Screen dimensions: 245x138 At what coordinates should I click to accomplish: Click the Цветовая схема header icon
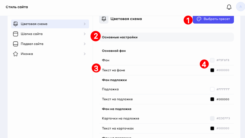coord(104,19)
